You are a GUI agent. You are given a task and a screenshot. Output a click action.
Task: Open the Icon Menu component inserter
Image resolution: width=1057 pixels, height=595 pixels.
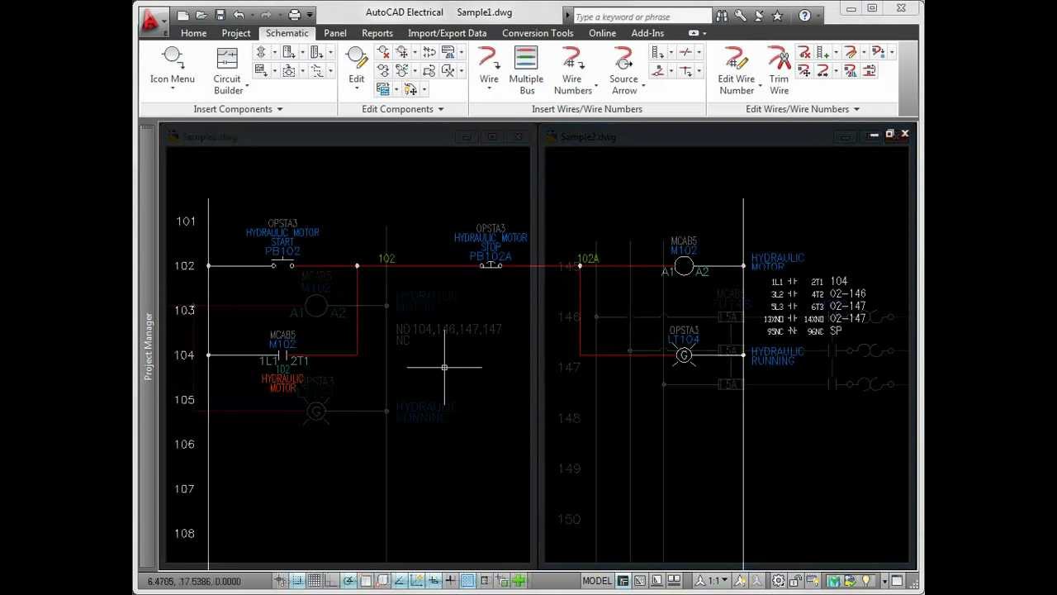point(172,64)
